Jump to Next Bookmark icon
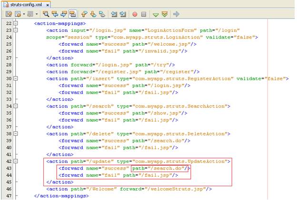 point(93,14)
